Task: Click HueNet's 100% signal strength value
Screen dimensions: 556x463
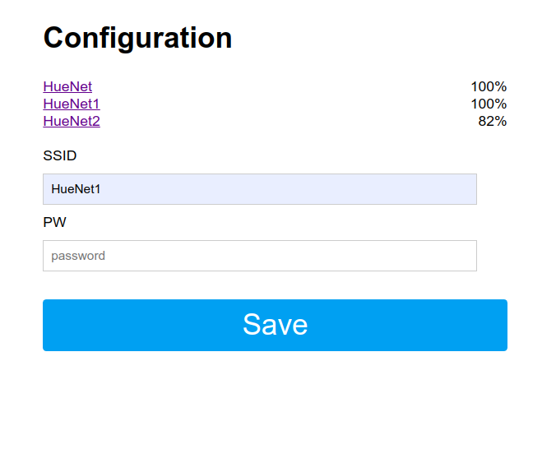Action: pyautogui.click(x=489, y=86)
